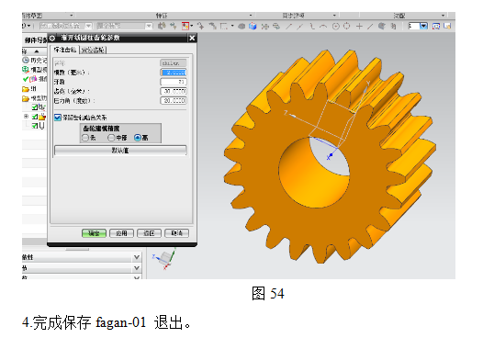The width and height of the screenshot is (483, 349).
Task: Click the history clock icon in navigator
Action: tap(26, 60)
